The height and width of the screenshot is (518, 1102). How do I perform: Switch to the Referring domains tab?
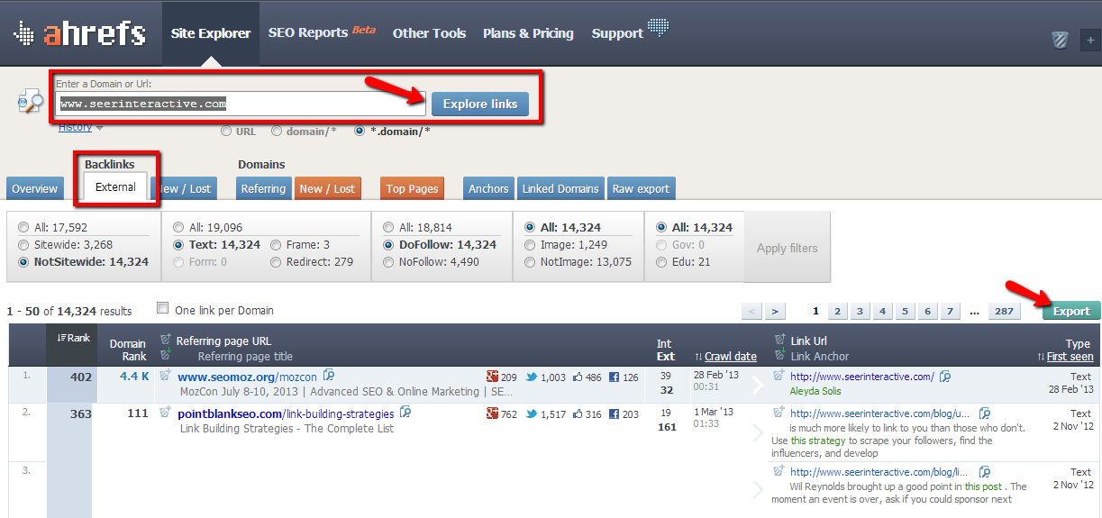coord(263,188)
